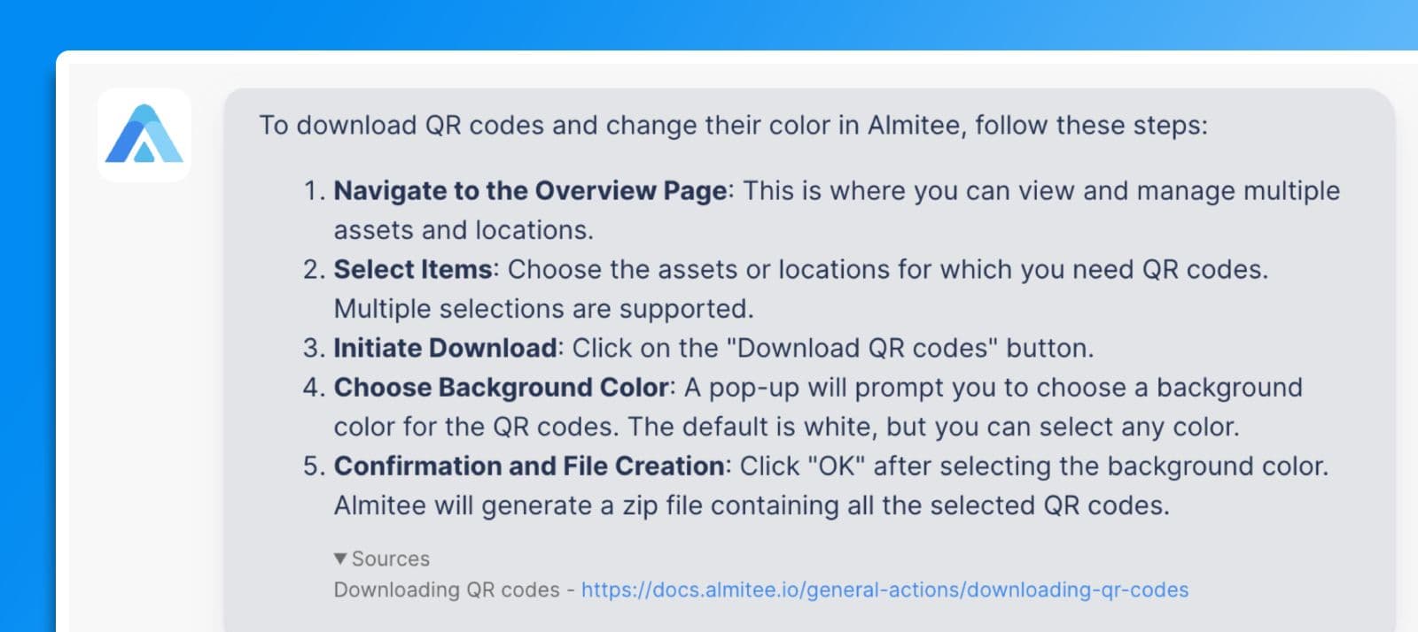The image size is (1418, 632).
Task: Click the "Multiple selections are supported" sentence
Action: [x=543, y=308]
